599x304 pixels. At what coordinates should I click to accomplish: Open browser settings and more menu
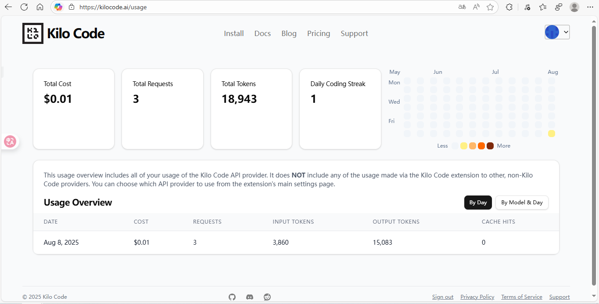590,7
